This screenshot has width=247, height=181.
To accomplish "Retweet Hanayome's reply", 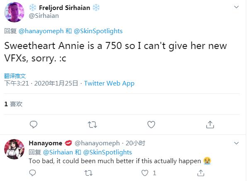I will click(89, 173).
